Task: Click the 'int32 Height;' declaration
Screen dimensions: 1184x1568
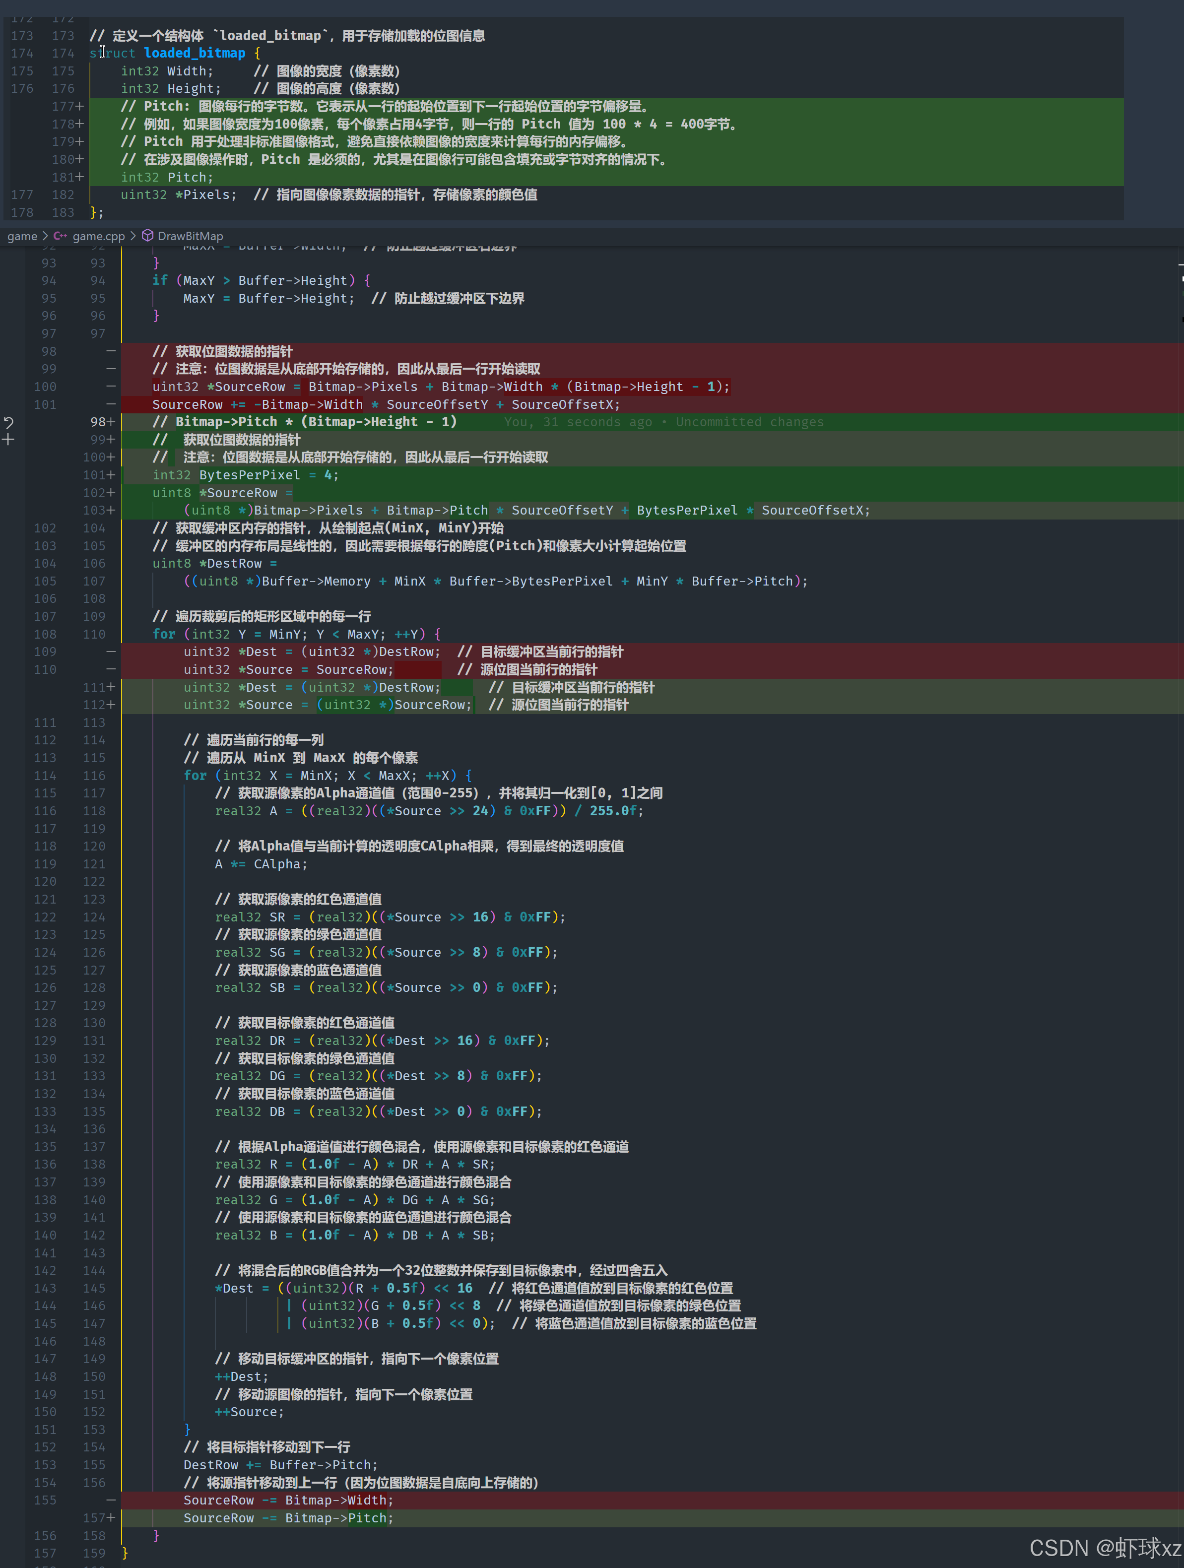Action: click(171, 89)
